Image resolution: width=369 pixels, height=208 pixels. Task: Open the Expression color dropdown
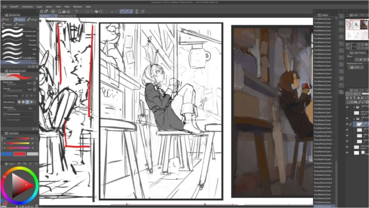point(357,68)
